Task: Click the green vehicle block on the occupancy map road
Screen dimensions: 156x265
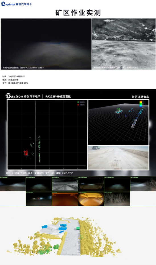Action: point(78,228)
